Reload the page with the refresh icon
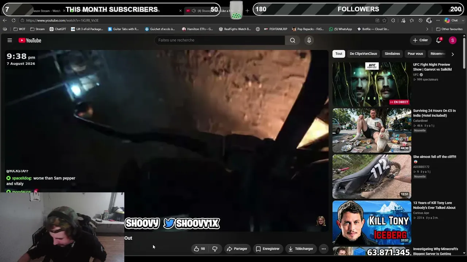This screenshot has height=262, width=467. pyautogui.click(x=13, y=20)
